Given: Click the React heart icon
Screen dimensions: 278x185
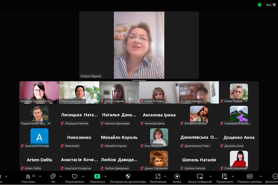Looking at the screenshot, I should [x=75, y=176].
